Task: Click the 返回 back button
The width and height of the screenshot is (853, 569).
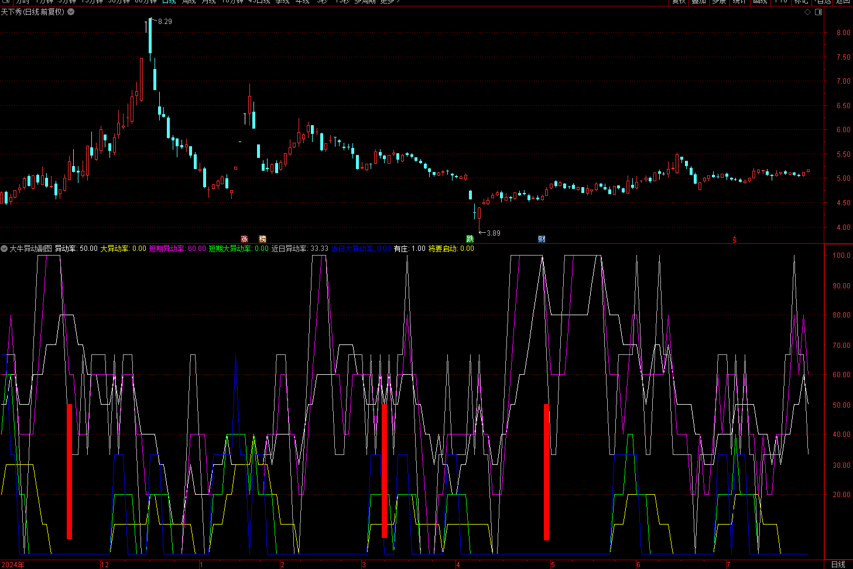Action: point(842,2)
